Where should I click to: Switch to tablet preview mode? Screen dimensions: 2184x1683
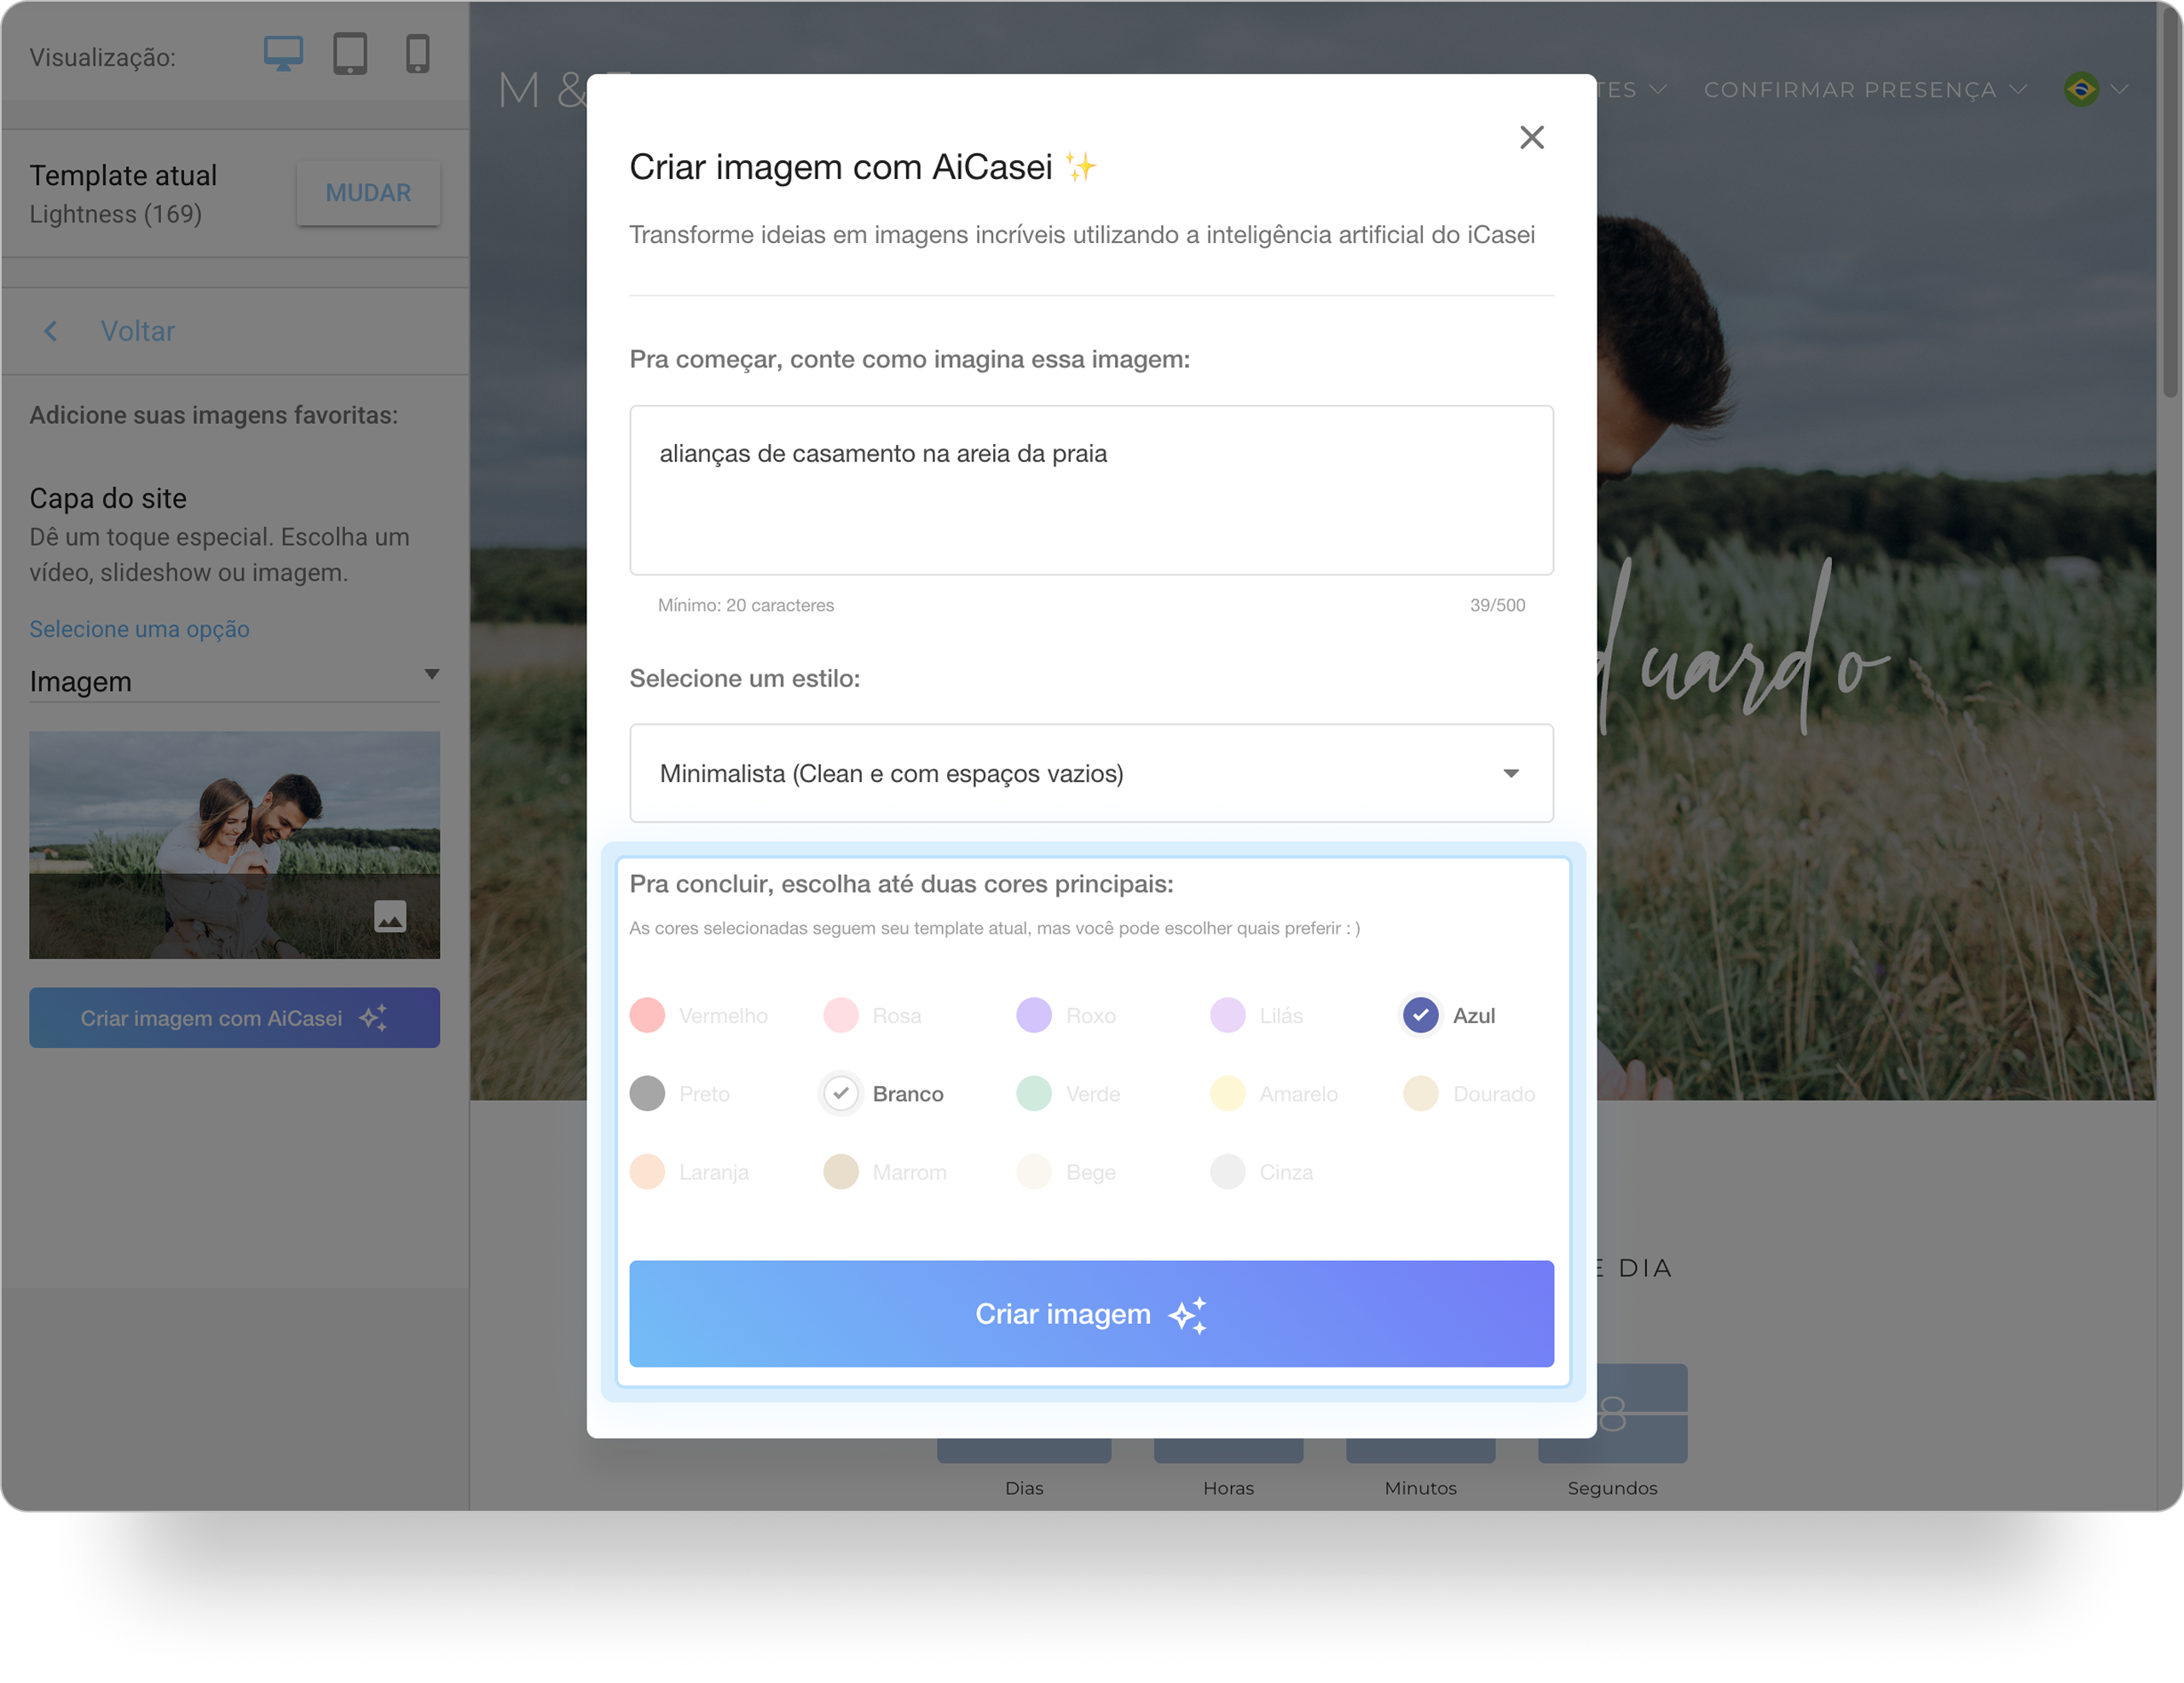click(x=351, y=53)
